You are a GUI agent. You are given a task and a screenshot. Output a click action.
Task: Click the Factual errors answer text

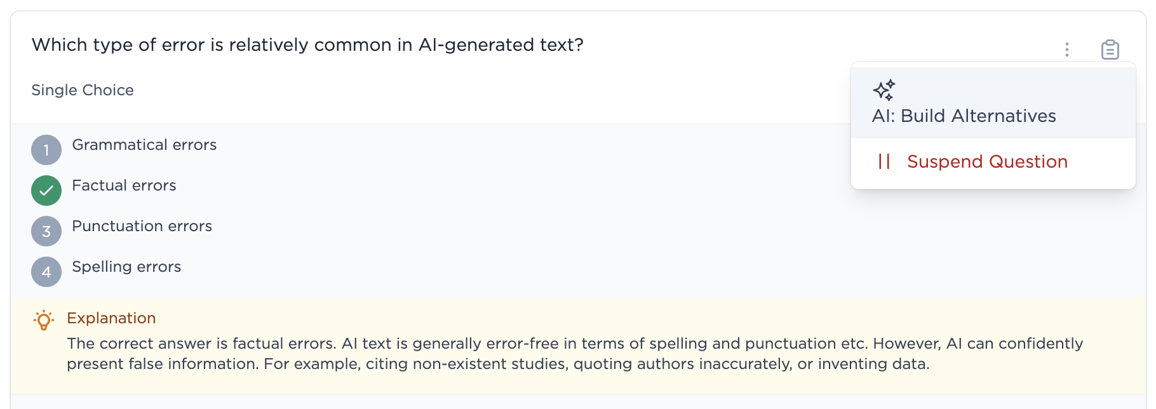(124, 185)
